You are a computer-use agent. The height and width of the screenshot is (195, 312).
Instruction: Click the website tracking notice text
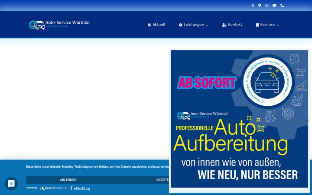point(97,166)
